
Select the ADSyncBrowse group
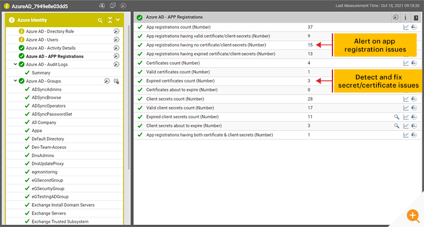click(46, 98)
